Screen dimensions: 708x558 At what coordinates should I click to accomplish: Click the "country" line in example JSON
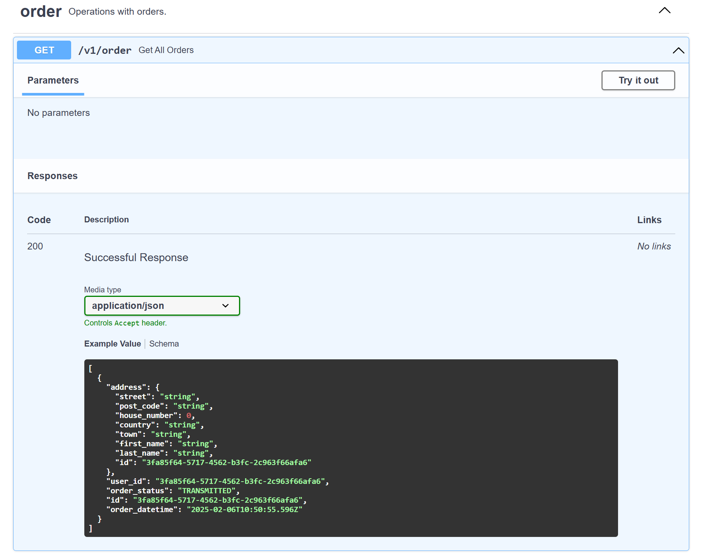160,425
